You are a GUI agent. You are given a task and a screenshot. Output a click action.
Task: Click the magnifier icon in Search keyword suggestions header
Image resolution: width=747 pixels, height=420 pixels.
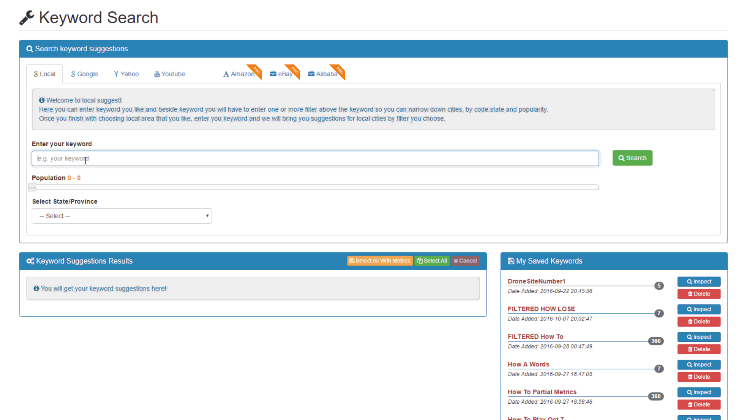(30, 49)
